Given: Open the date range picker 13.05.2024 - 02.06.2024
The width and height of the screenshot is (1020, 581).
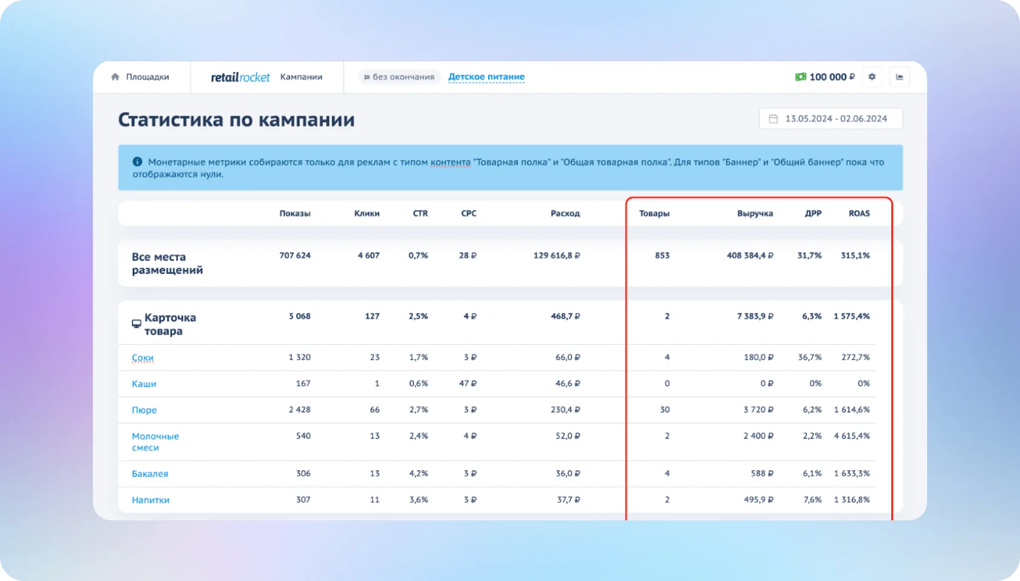Looking at the screenshot, I should tap(835, 119).
